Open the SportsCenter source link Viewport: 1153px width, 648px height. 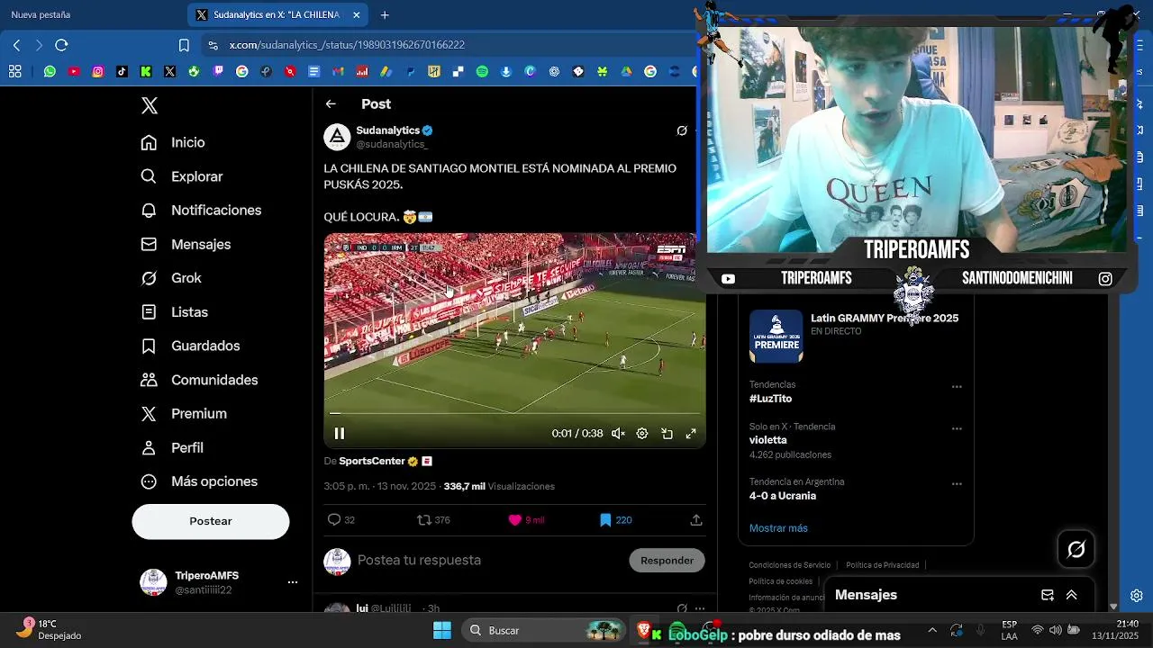pyautogui.click(x=371, y=461)
